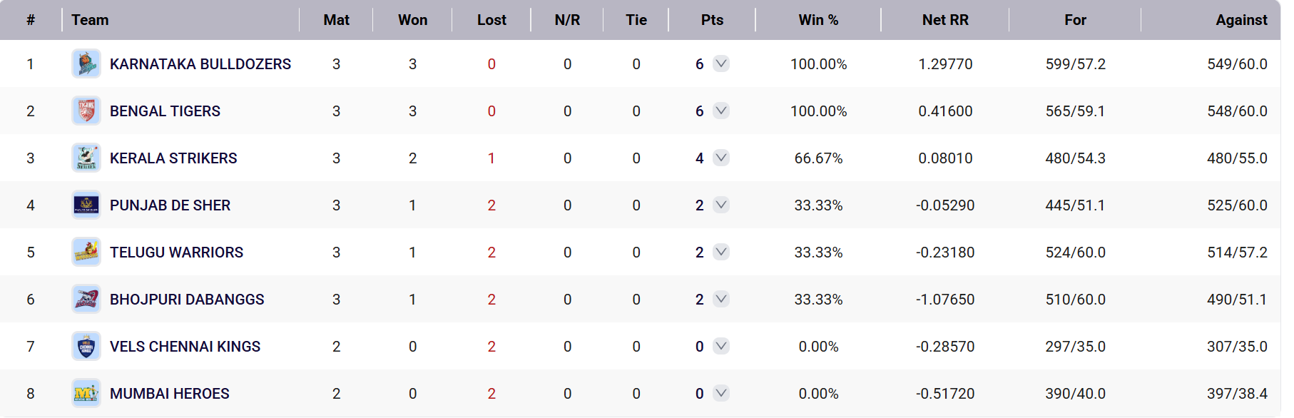
Task: Click the Telugu Warriors team logo
Action: coord(86,253)
